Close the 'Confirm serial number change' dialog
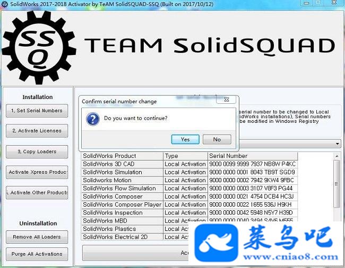The height and width of the screenshot is (268, 345). [x=226, y=100]
